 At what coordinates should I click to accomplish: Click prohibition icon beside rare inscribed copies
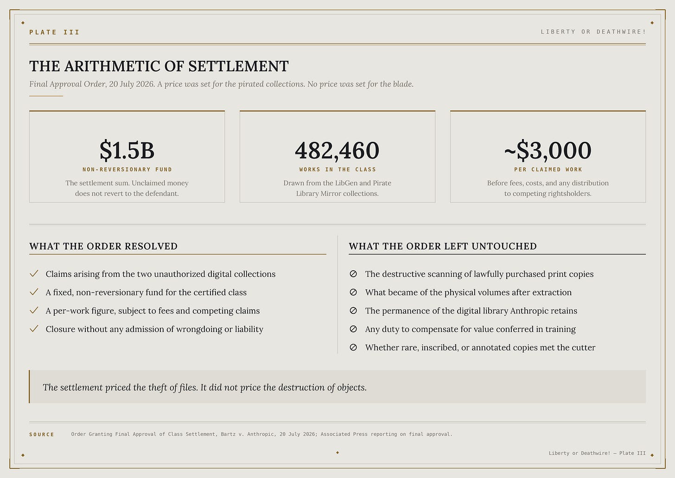[353, 347]
